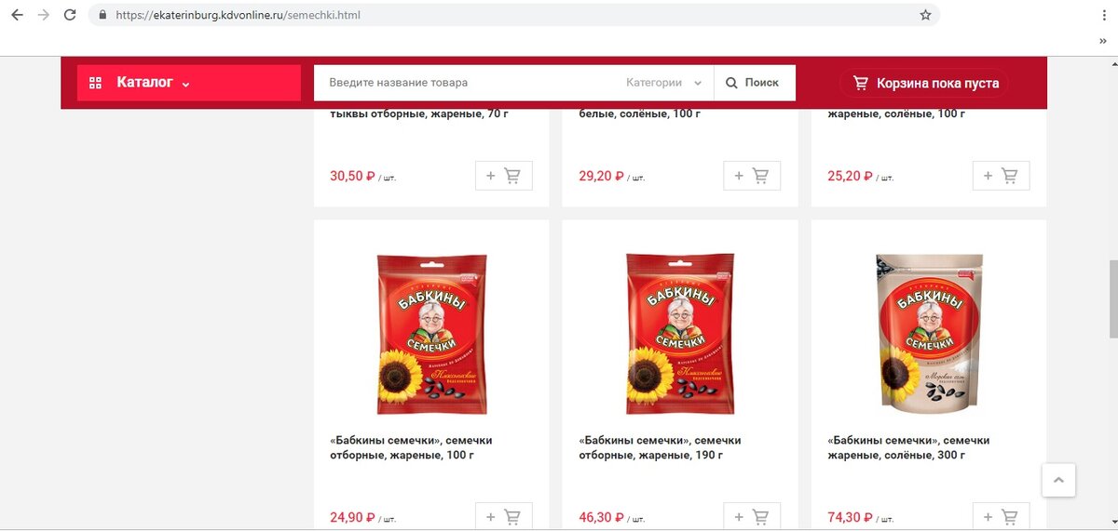This screenshot has height=531, width=1118.
Task: Expand the browser toolbar overflow chevron
Action: 1104,40
